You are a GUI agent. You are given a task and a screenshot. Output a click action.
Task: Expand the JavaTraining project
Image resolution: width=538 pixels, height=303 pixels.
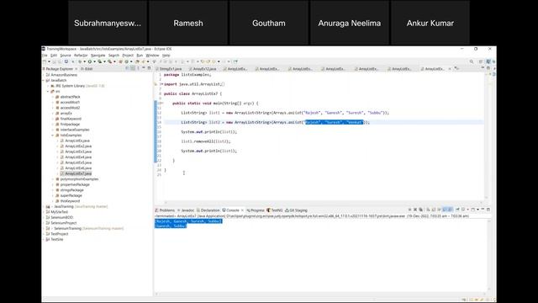coord(44,207)
